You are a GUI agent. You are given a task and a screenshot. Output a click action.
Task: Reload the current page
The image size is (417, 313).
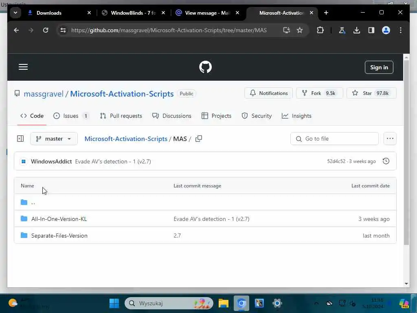[x=46, y=30]
